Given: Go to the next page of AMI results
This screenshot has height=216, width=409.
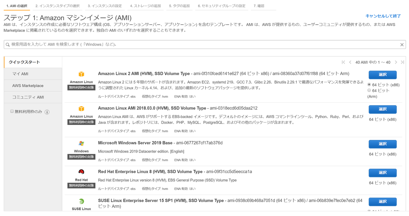Looking at the screenshot, I should (396, 62).
